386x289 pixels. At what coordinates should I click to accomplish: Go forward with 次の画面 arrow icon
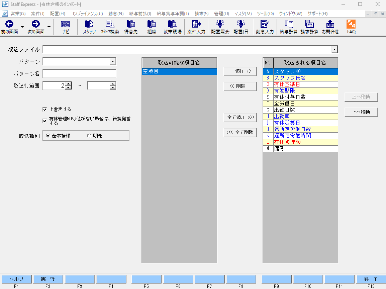click(36, 24)
